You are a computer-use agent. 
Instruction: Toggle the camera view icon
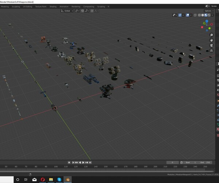pos(211,45)
